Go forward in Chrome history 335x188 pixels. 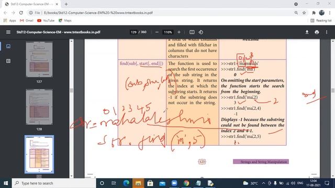pos(13,13)
